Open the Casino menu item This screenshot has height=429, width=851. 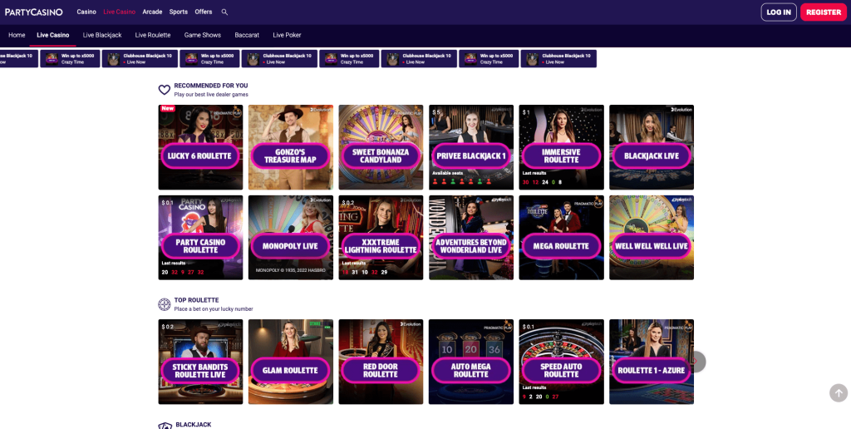86,12
